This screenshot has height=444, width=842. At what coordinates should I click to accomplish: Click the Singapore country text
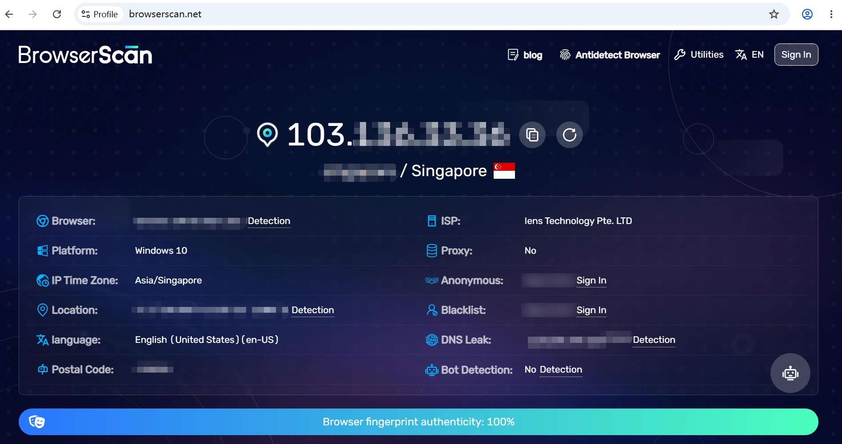click(449, 171)
